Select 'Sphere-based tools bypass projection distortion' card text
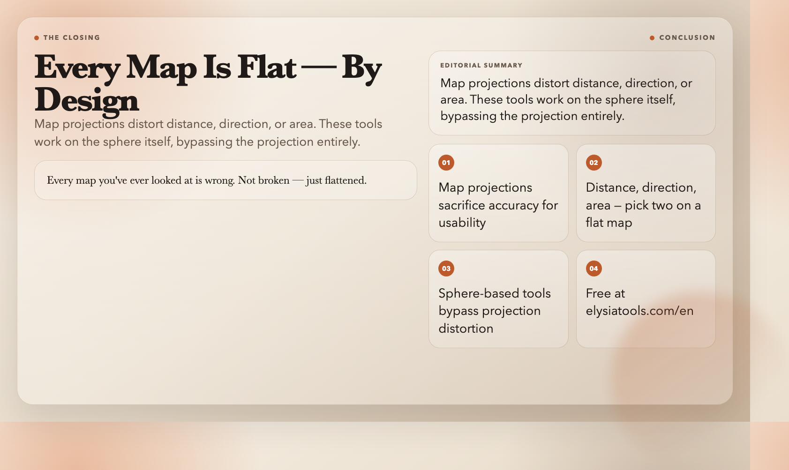The image size is (789, 470). click(495, 311)
